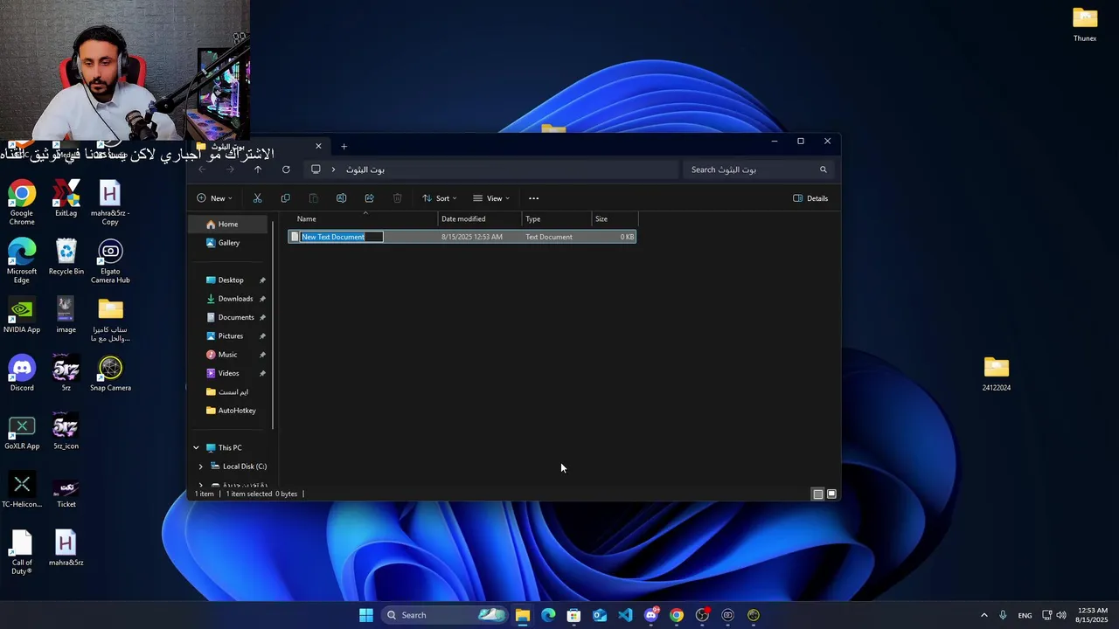Open the Windows Start menu

point(366,615)
